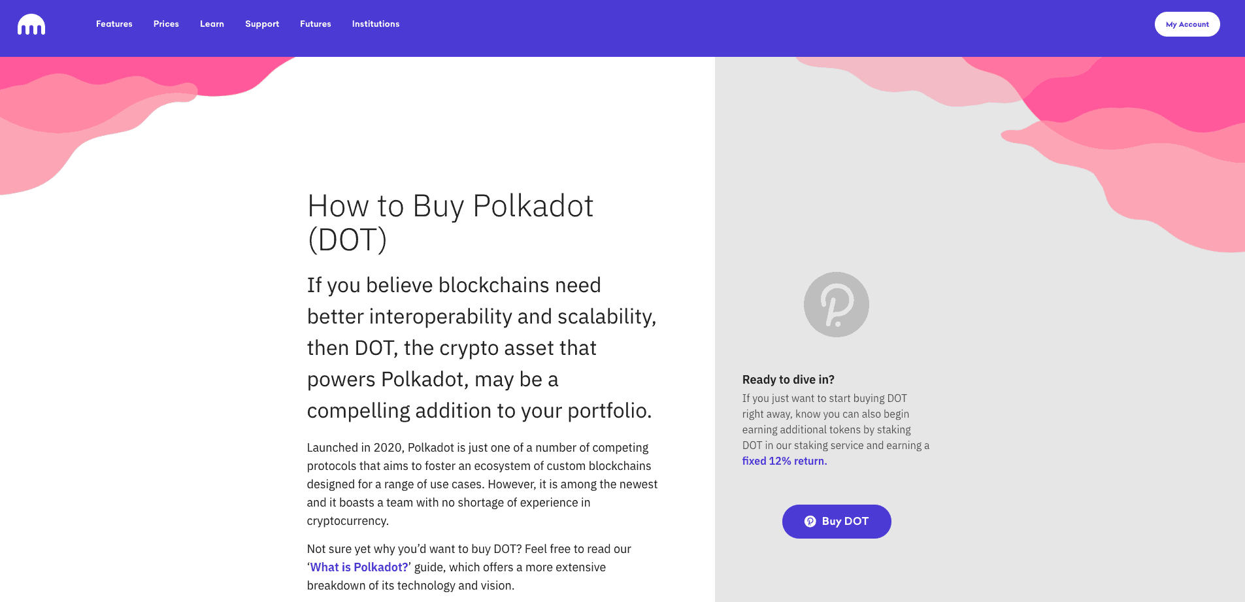1245x602 pixels.
Task: Click the 'Launched in 2020' paragraph
Action: tap(482, 484)
